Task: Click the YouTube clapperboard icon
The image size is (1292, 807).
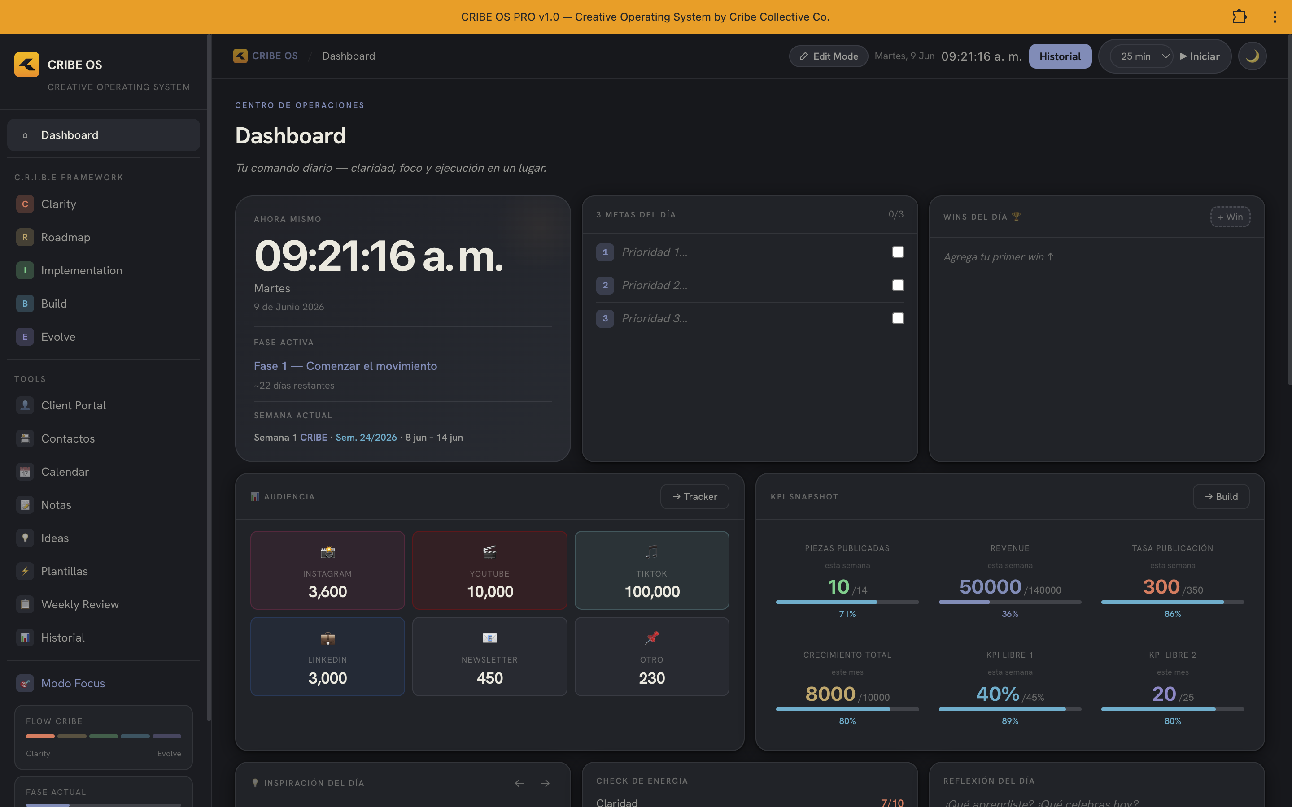Action: [489, 552]
